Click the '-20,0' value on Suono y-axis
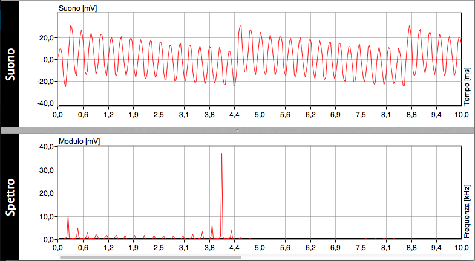 pos(45,82)
